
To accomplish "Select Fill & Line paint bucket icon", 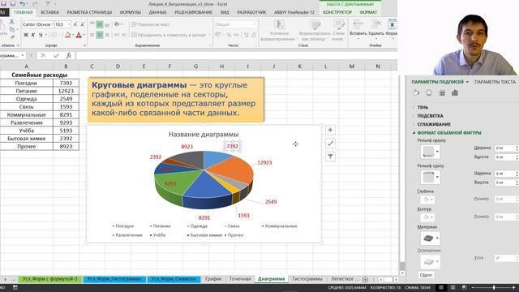I will click(416, 93).
